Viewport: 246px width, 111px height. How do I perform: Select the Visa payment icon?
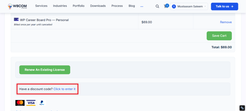tap(31, 103)
